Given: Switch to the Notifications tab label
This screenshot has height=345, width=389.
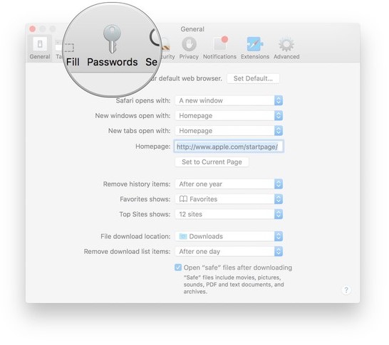Looking at the screenshot, I should click(219, 57).
